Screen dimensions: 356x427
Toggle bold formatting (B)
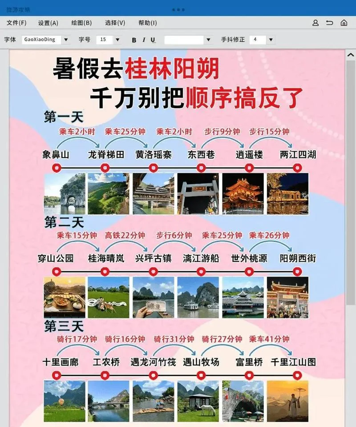[134, 40]
